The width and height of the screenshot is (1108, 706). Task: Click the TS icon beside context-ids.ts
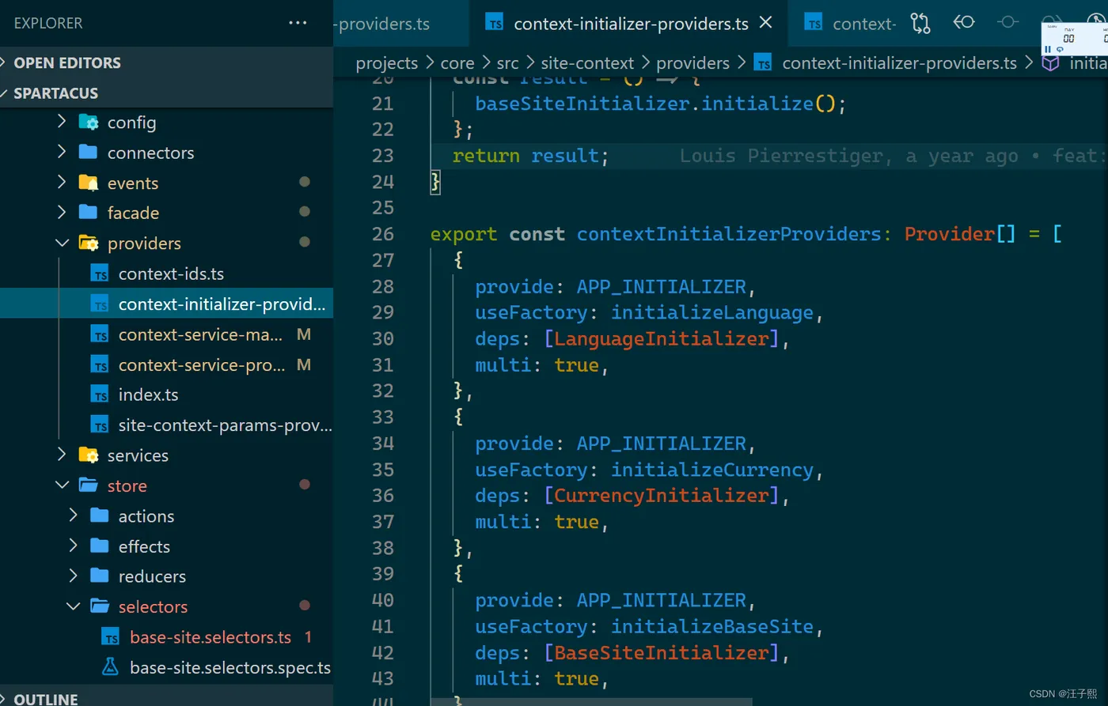(x=100, y=274)
